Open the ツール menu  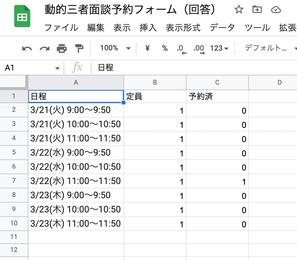(x=257, y=28)
